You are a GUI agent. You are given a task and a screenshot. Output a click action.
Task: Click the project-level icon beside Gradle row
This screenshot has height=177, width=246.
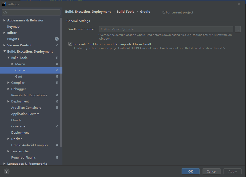[57, 70]
